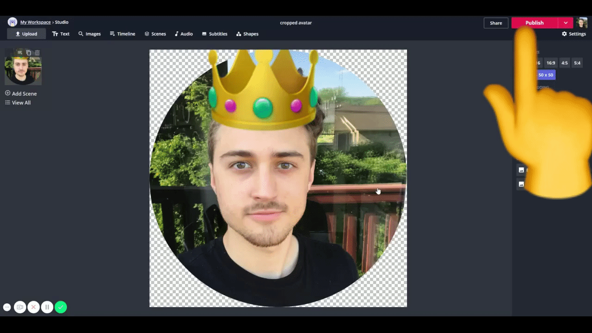This screenshot has height=333, width=592.
Task: Open the Scenes tool
Action: (x=155, y=34)
